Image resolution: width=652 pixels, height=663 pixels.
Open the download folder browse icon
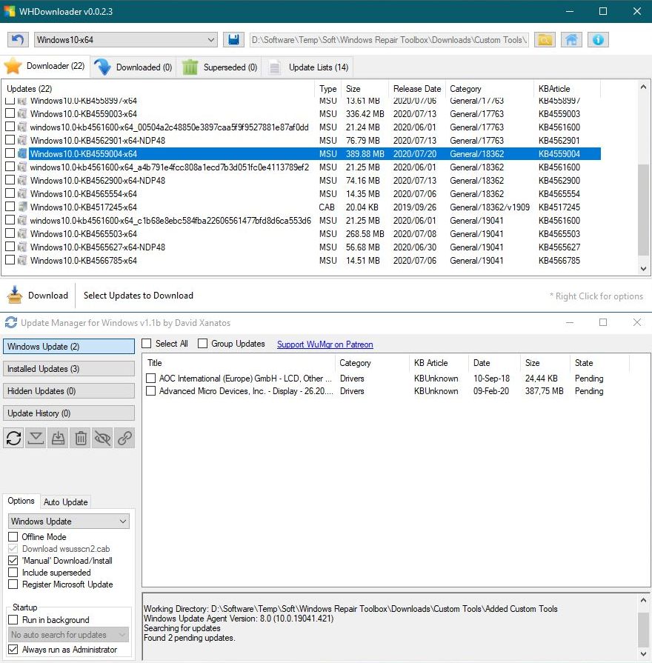pyautogui.click(x=545, y=39)
